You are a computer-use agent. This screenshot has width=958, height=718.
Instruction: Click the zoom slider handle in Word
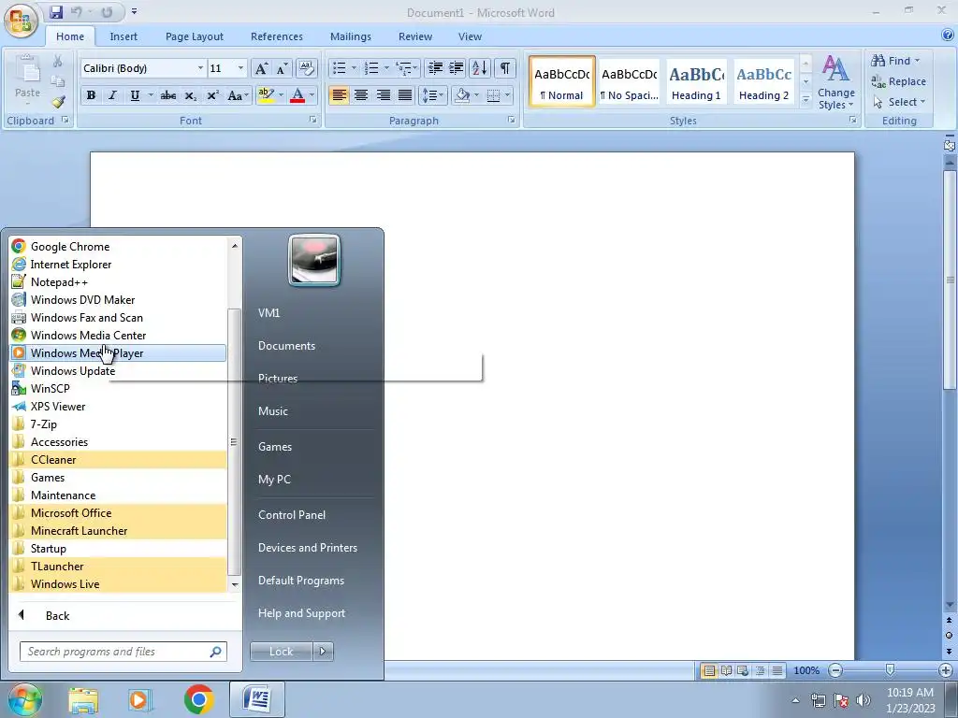click(891, 670)
